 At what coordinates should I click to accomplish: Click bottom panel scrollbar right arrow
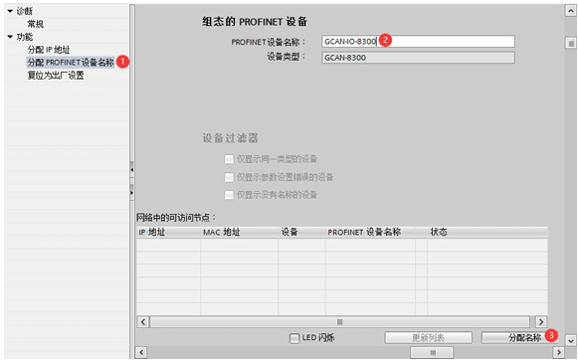tap(559, 352)
